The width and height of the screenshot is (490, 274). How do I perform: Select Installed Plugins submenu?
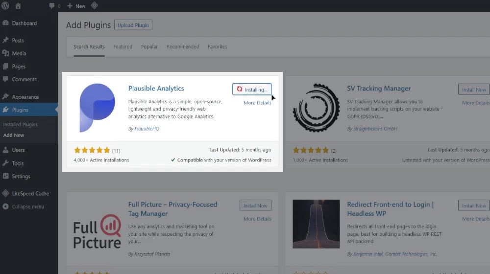pyautogui.click(x=20, y=124)
